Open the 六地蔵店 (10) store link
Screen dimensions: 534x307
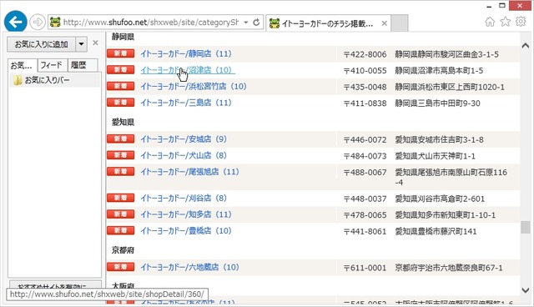click(x=189, y=267)
